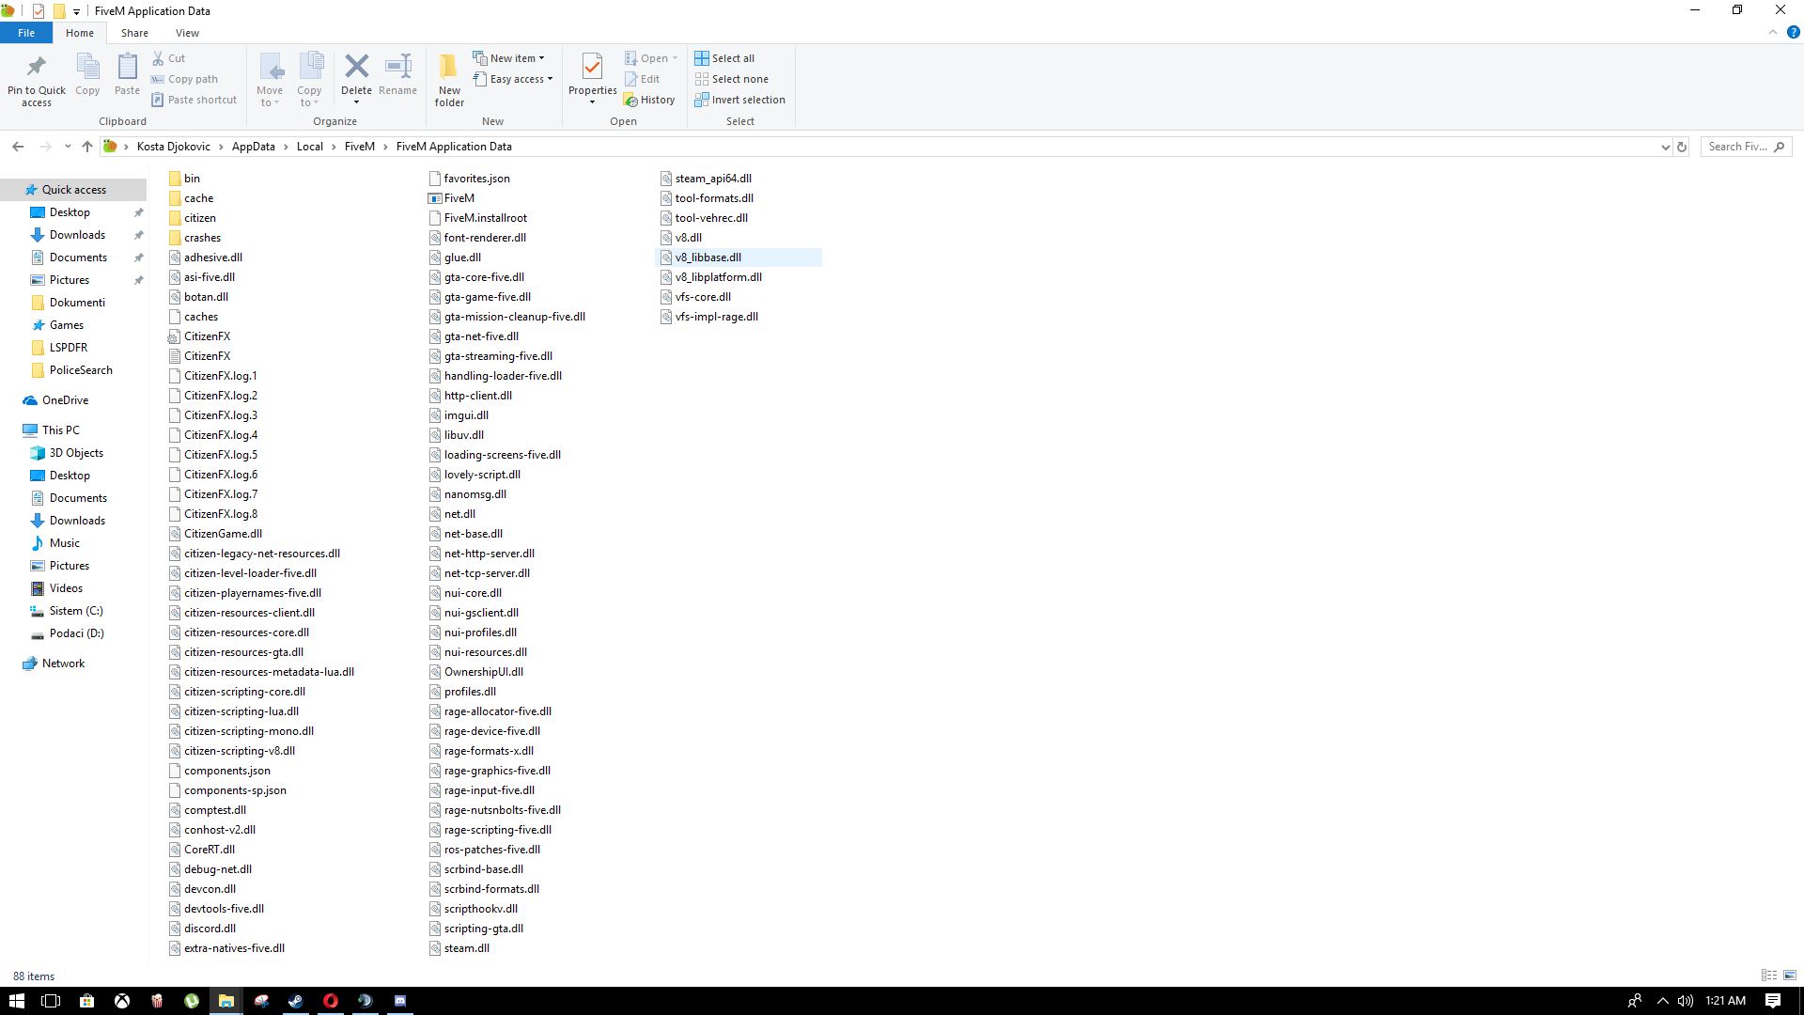Image resolution: width=1804 pixels, height=1015 pixels.
Task: Click the Edit command in ribbon
Action: pos(642,79)
